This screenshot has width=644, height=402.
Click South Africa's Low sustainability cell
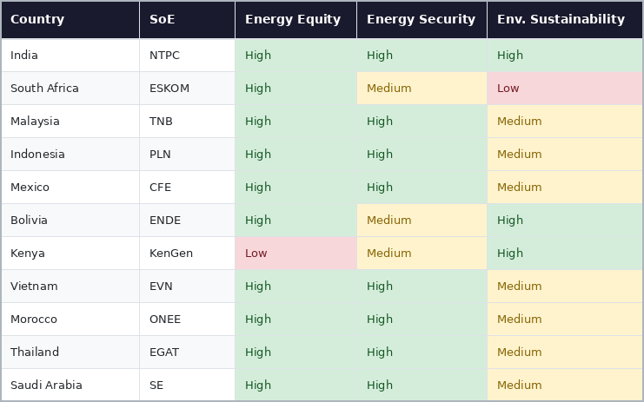pyautogui.click(x=565, y=89)
